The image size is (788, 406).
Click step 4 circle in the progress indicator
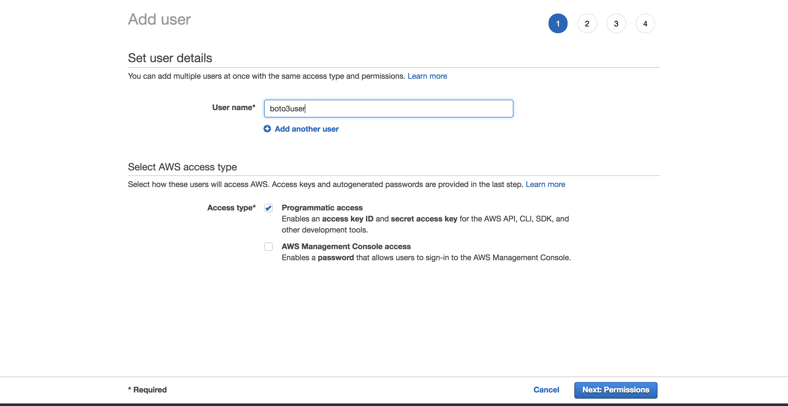(645, 23)
